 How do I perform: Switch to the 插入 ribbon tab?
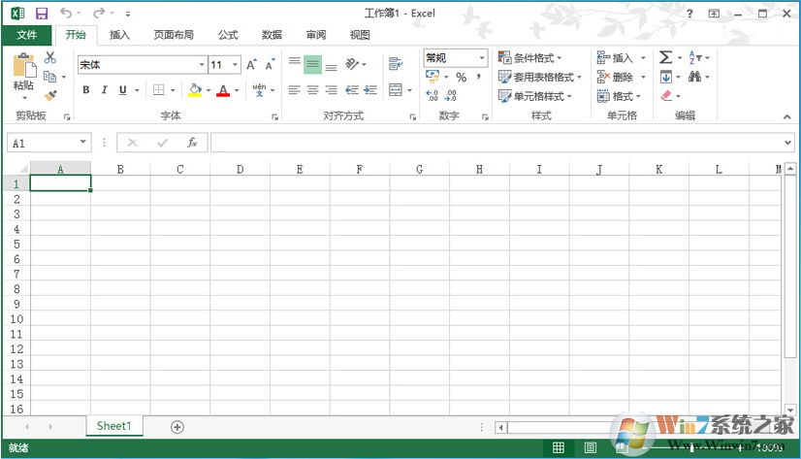pos(119,35)
